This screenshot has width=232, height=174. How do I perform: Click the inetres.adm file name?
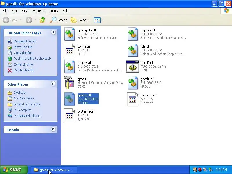click(149, 95)
